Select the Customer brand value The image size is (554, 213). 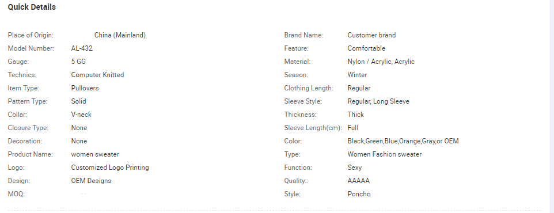coord(371,35)
